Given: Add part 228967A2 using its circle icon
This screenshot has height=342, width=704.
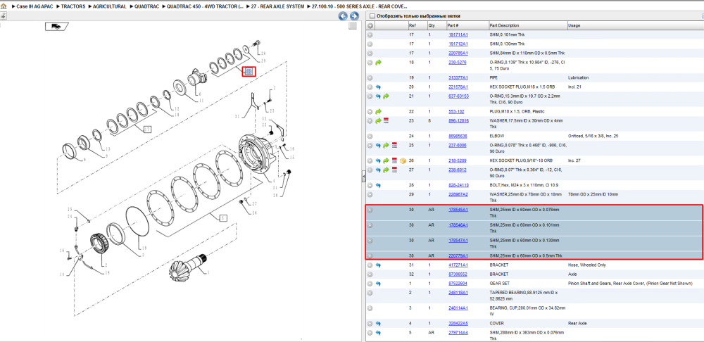Looking at the screenshot, I should point(370,194).
